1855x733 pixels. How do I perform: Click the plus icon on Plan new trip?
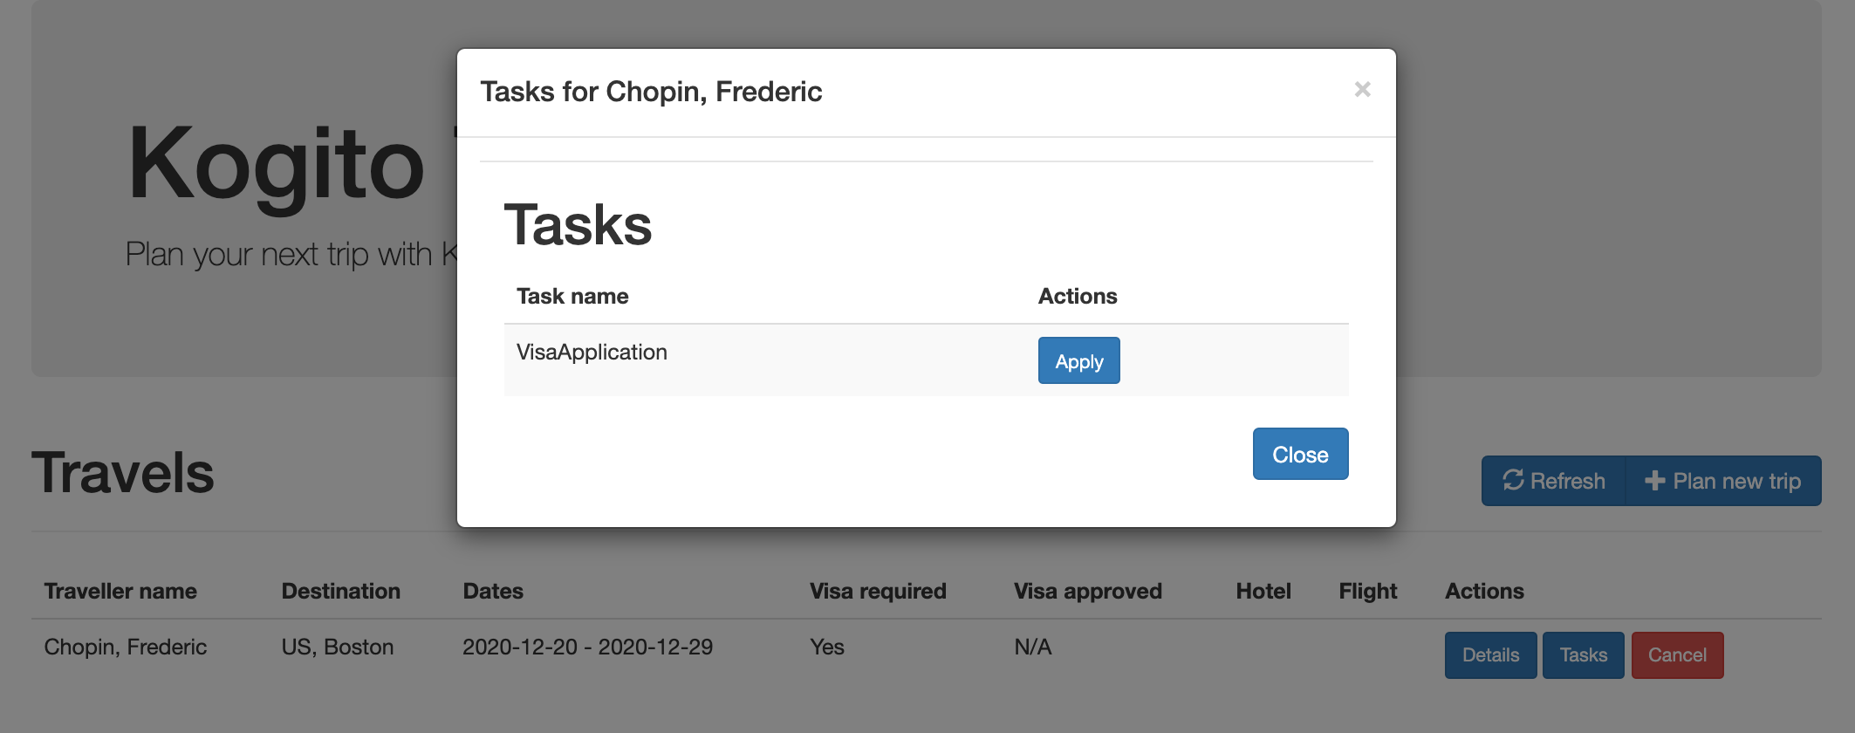click(1654, 481)
